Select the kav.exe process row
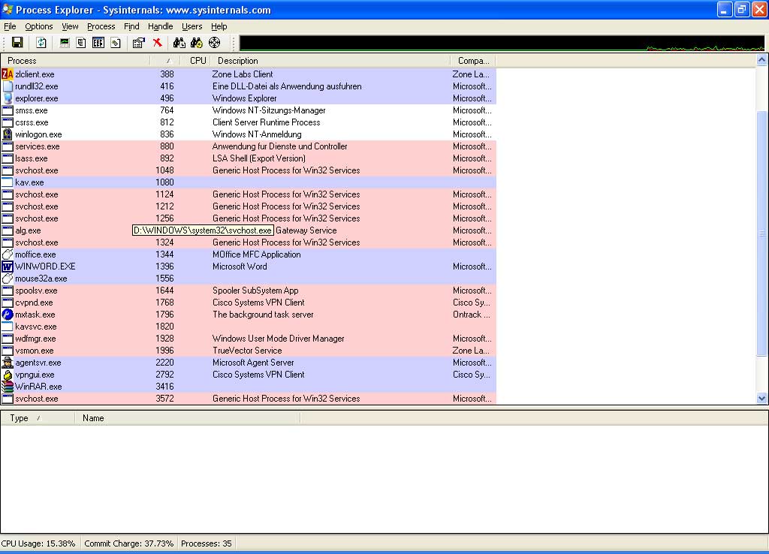This screenshot has width=769, height=554. (x=248, y=182)
